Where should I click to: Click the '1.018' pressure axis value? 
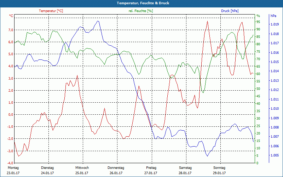(275, 34)
